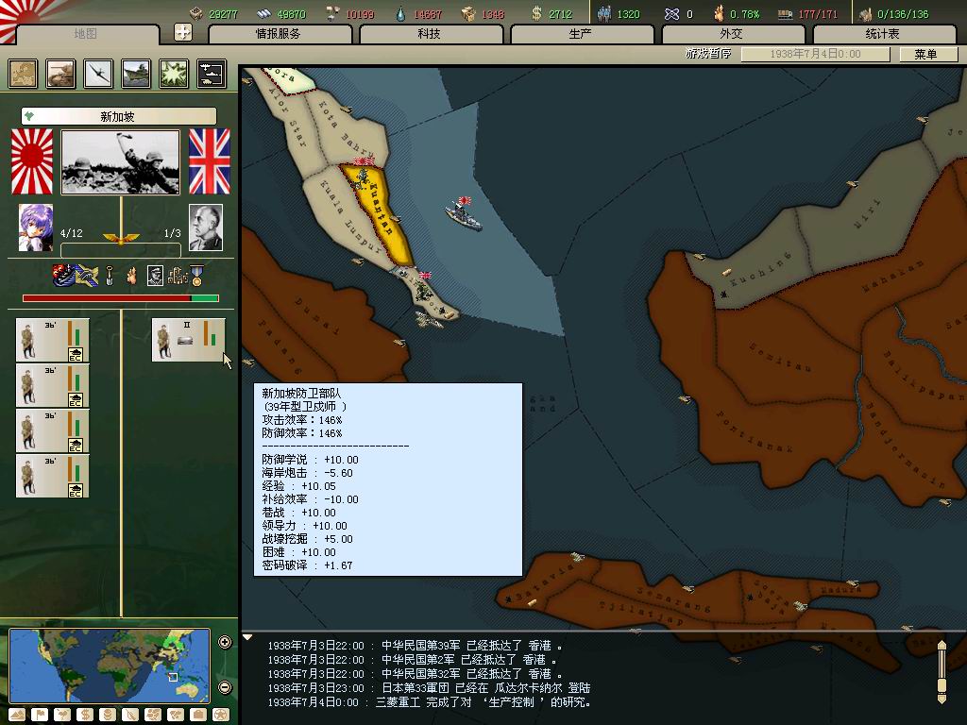Open the 统计表 statistics tab

(x=883, y=34)
